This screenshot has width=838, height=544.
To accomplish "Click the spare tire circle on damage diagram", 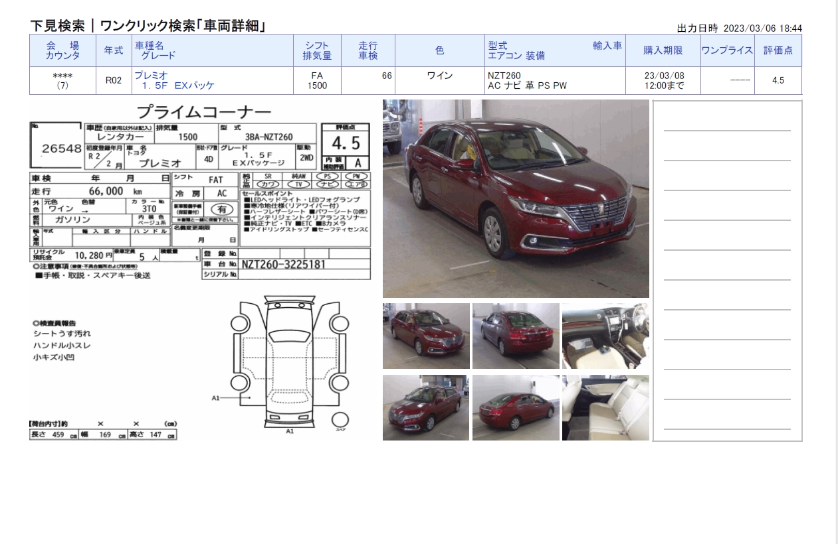I will [340, 421].
